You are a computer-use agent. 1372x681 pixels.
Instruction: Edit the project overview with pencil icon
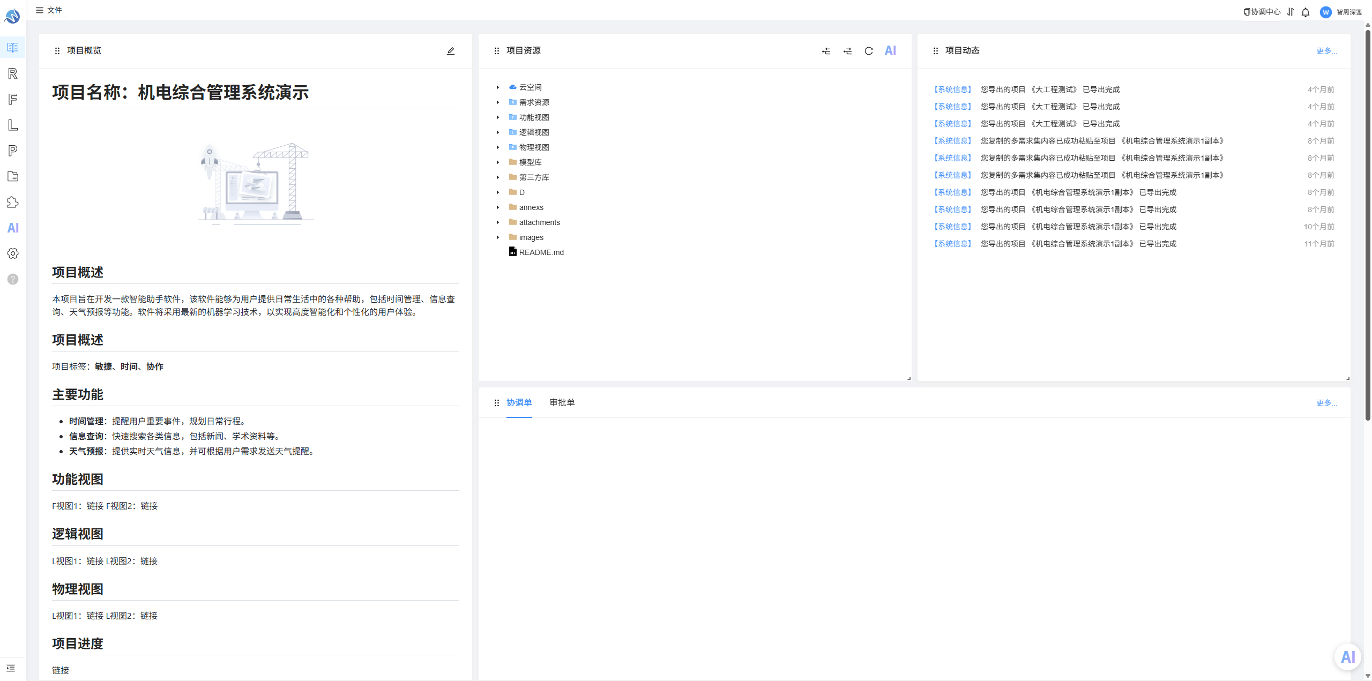coord(451,51)
